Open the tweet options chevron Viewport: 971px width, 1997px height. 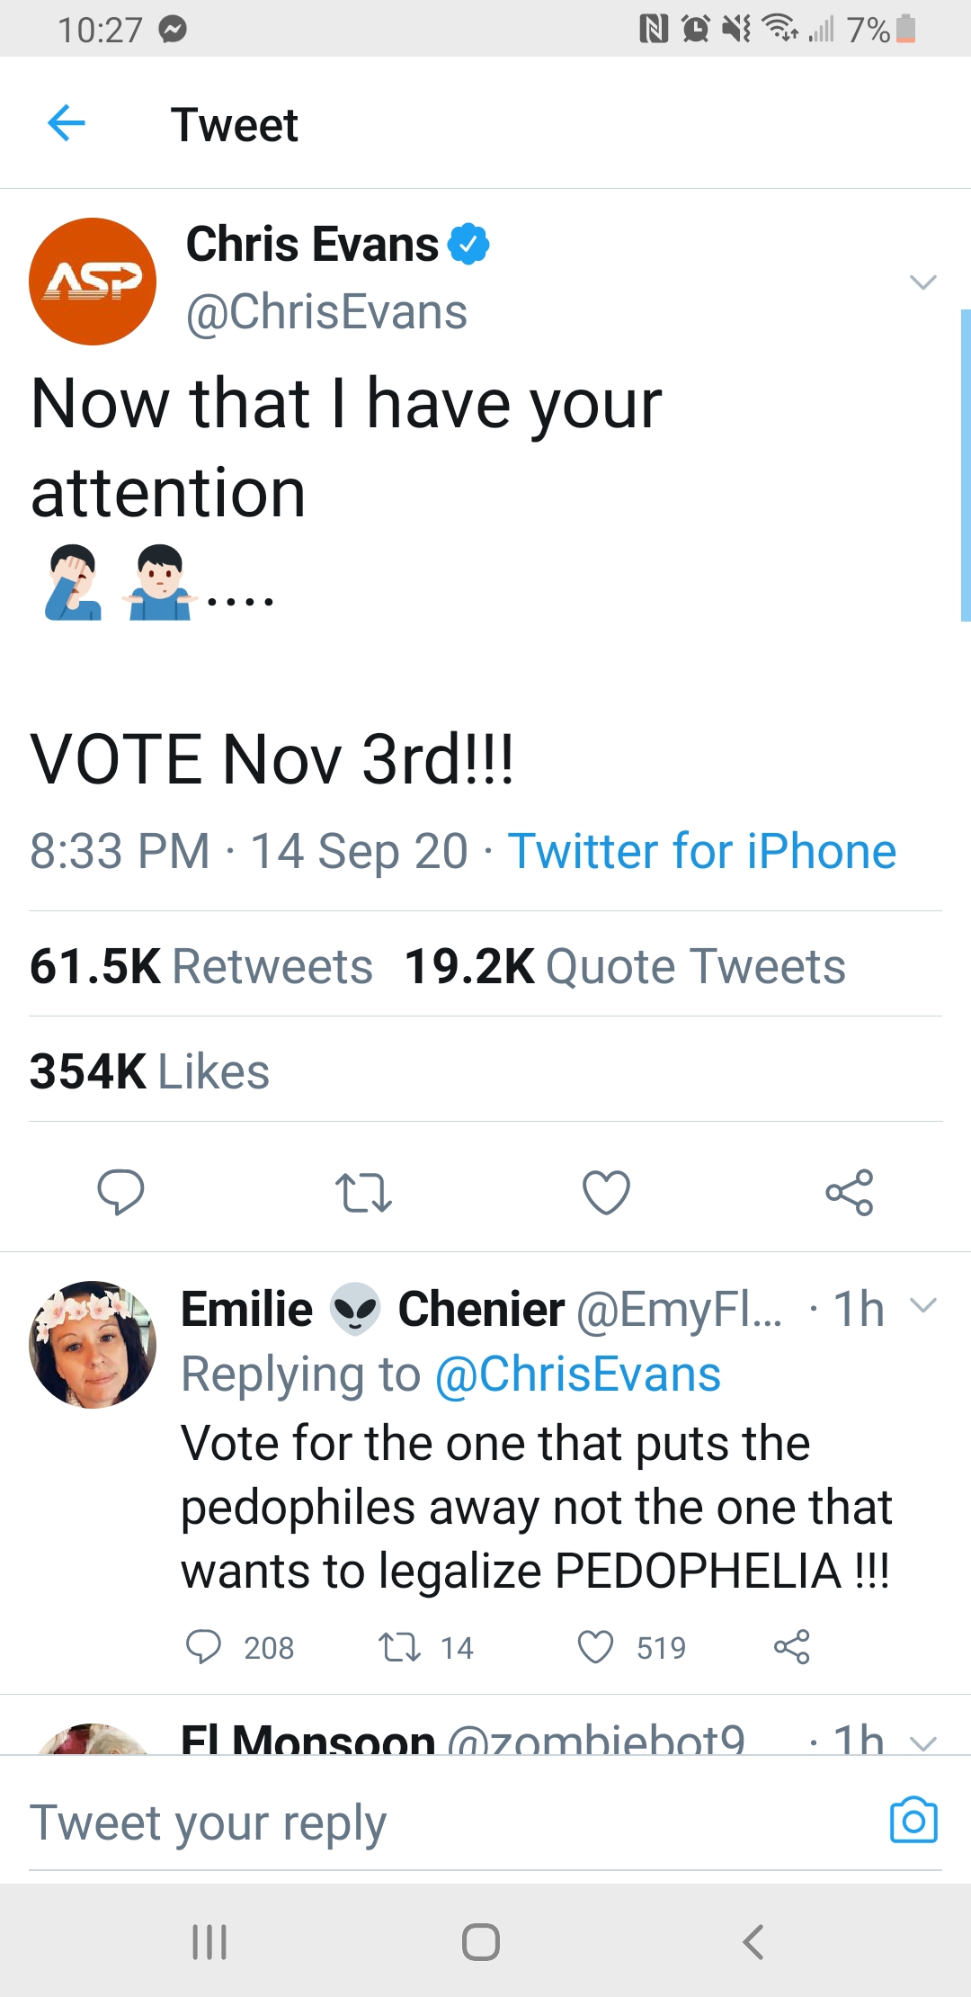(x=923, y=282)
